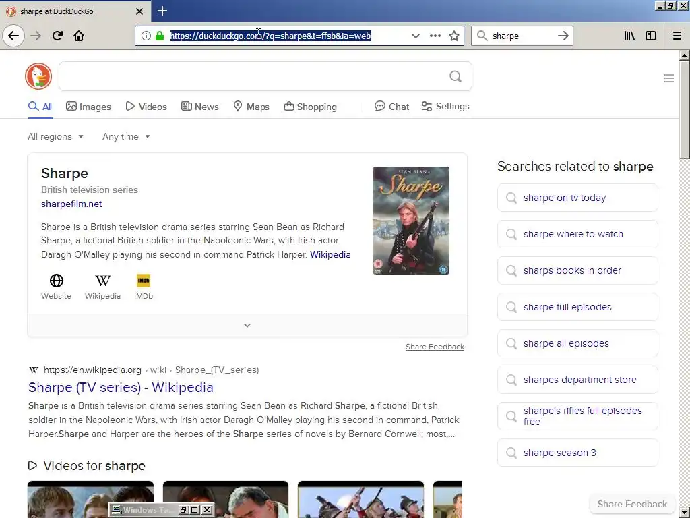Viewport: 690px width, 518px height.
Task: Search related: sharpe on tv today
Action: click(x=577, y=198)
